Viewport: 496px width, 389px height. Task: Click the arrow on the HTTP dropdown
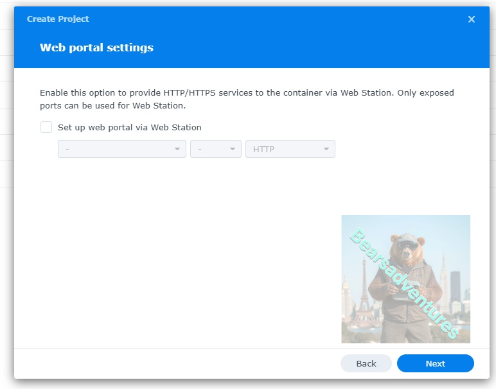click(x=326, y=149)
